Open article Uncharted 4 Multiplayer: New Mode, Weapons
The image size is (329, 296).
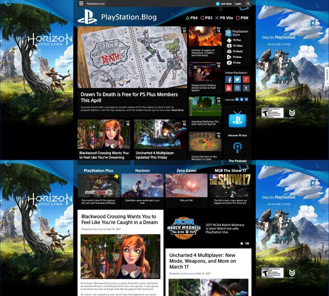[203, 261]
